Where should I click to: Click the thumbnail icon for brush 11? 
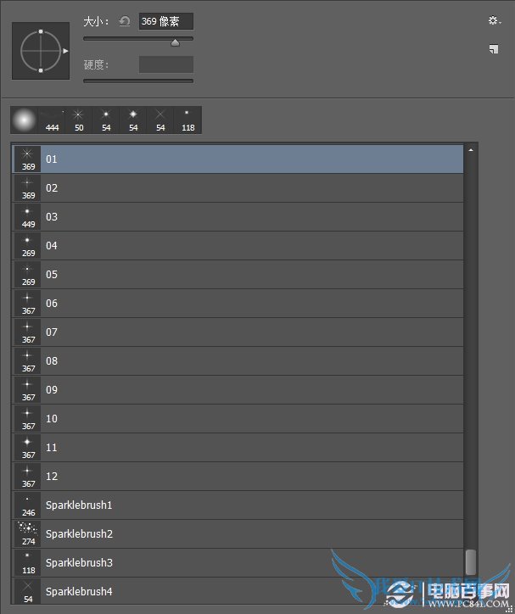[27, 448]
